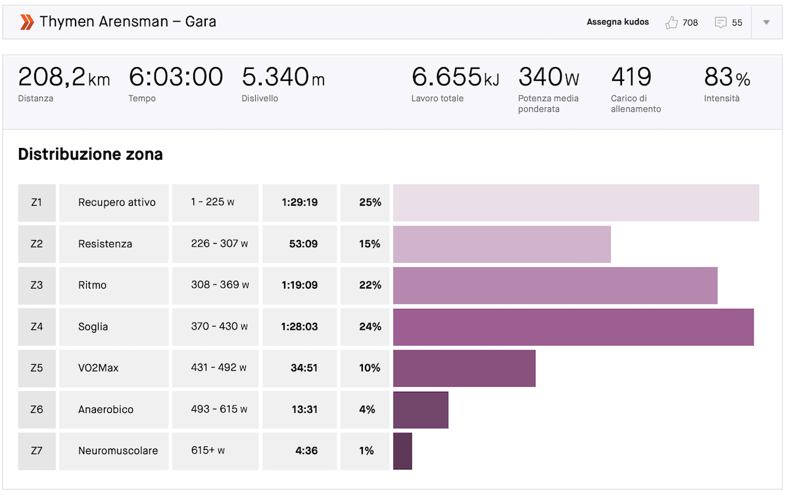Click the orange Strava chevron logo
The height and width of the screenshot is (495, 789).
[x=26, y=22]
